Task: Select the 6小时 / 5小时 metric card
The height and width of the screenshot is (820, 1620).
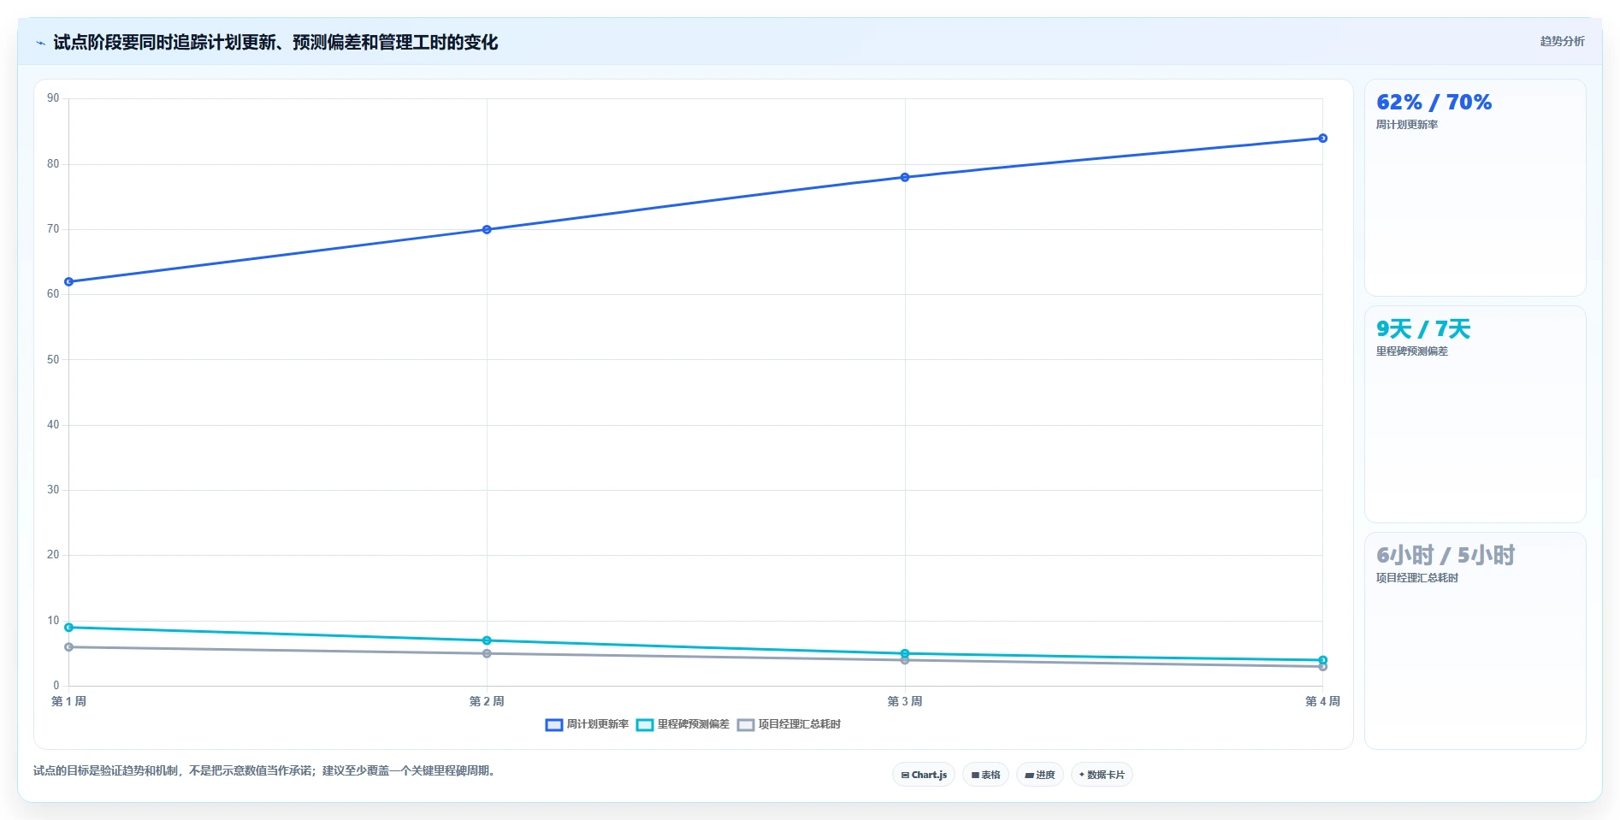Action: [x=1475, y=641]
